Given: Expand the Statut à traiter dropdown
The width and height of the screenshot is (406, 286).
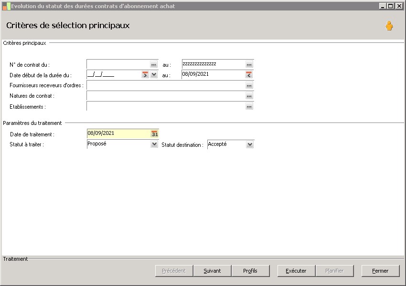Looking at the screenshot, I should (x=154, y=144).
